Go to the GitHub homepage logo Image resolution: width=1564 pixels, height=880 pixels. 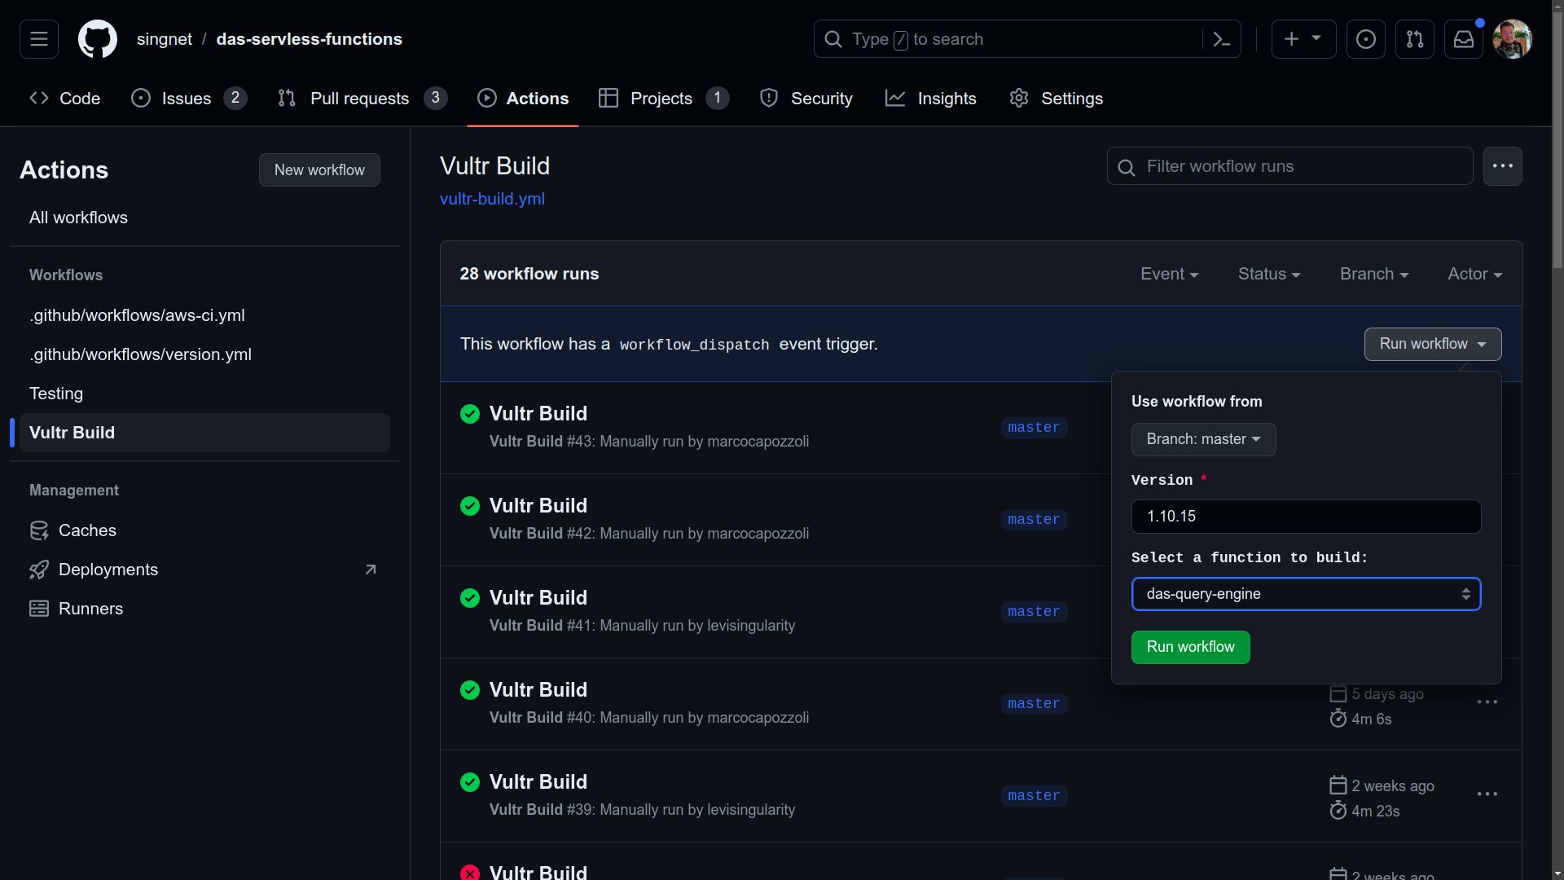(98, 39)
